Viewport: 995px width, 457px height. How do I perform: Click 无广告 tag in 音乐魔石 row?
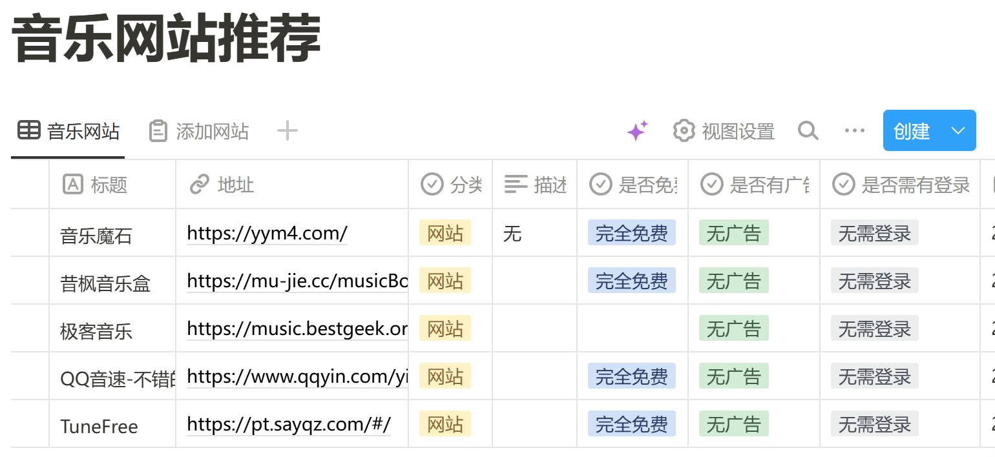[734, 233]
